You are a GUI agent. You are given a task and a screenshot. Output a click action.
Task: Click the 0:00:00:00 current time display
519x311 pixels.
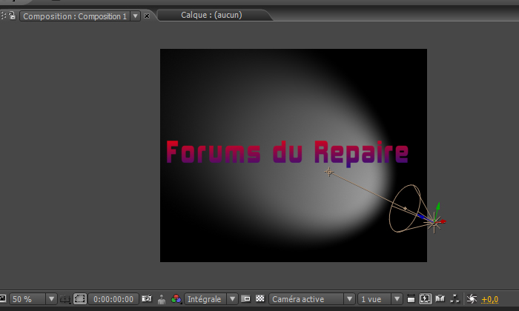(113, 299)
